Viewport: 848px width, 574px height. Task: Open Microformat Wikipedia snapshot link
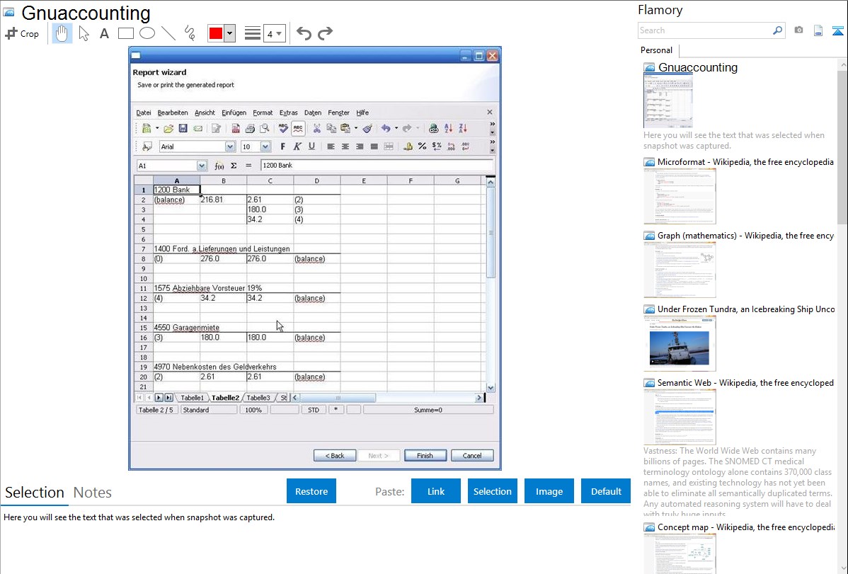(x=745, y=162)
